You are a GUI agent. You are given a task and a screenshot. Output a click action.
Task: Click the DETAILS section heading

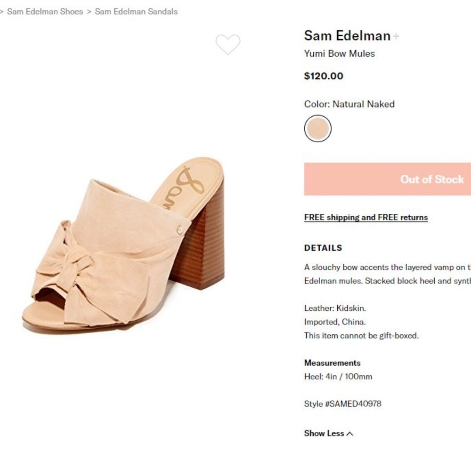point(323,248)
